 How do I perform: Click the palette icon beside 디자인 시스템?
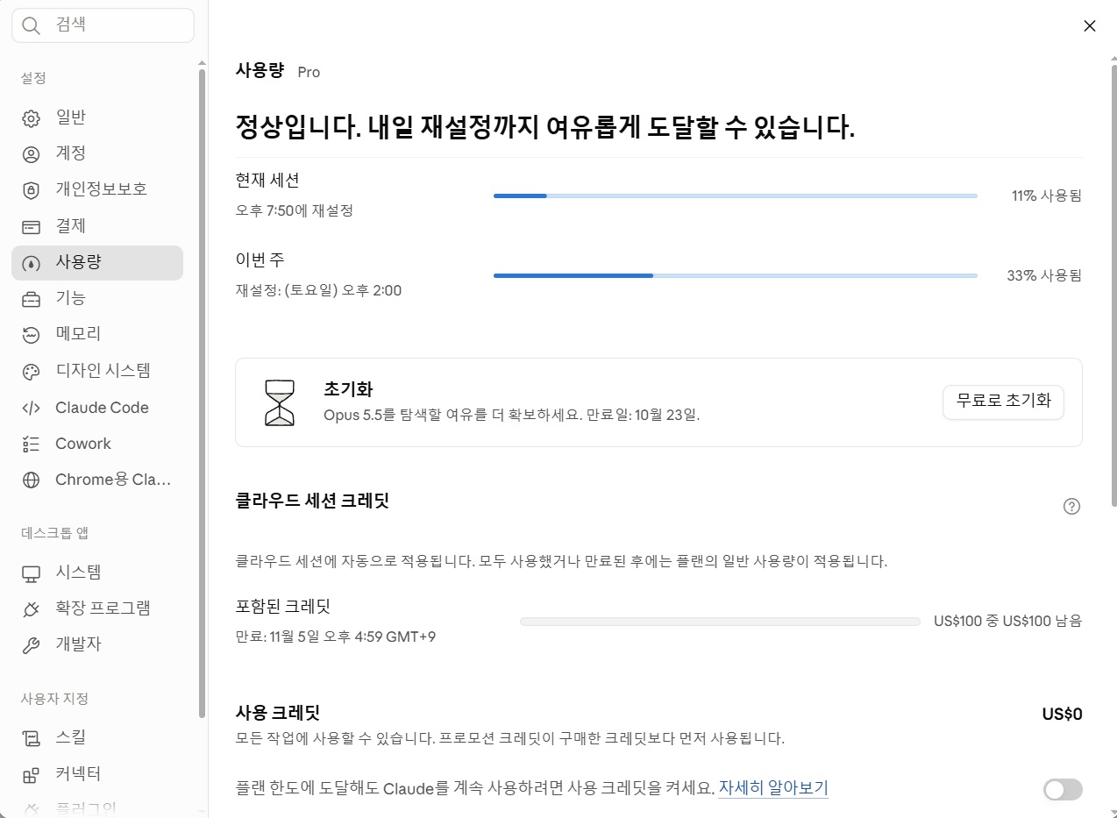pyautogui.click(x=31, y=372)
